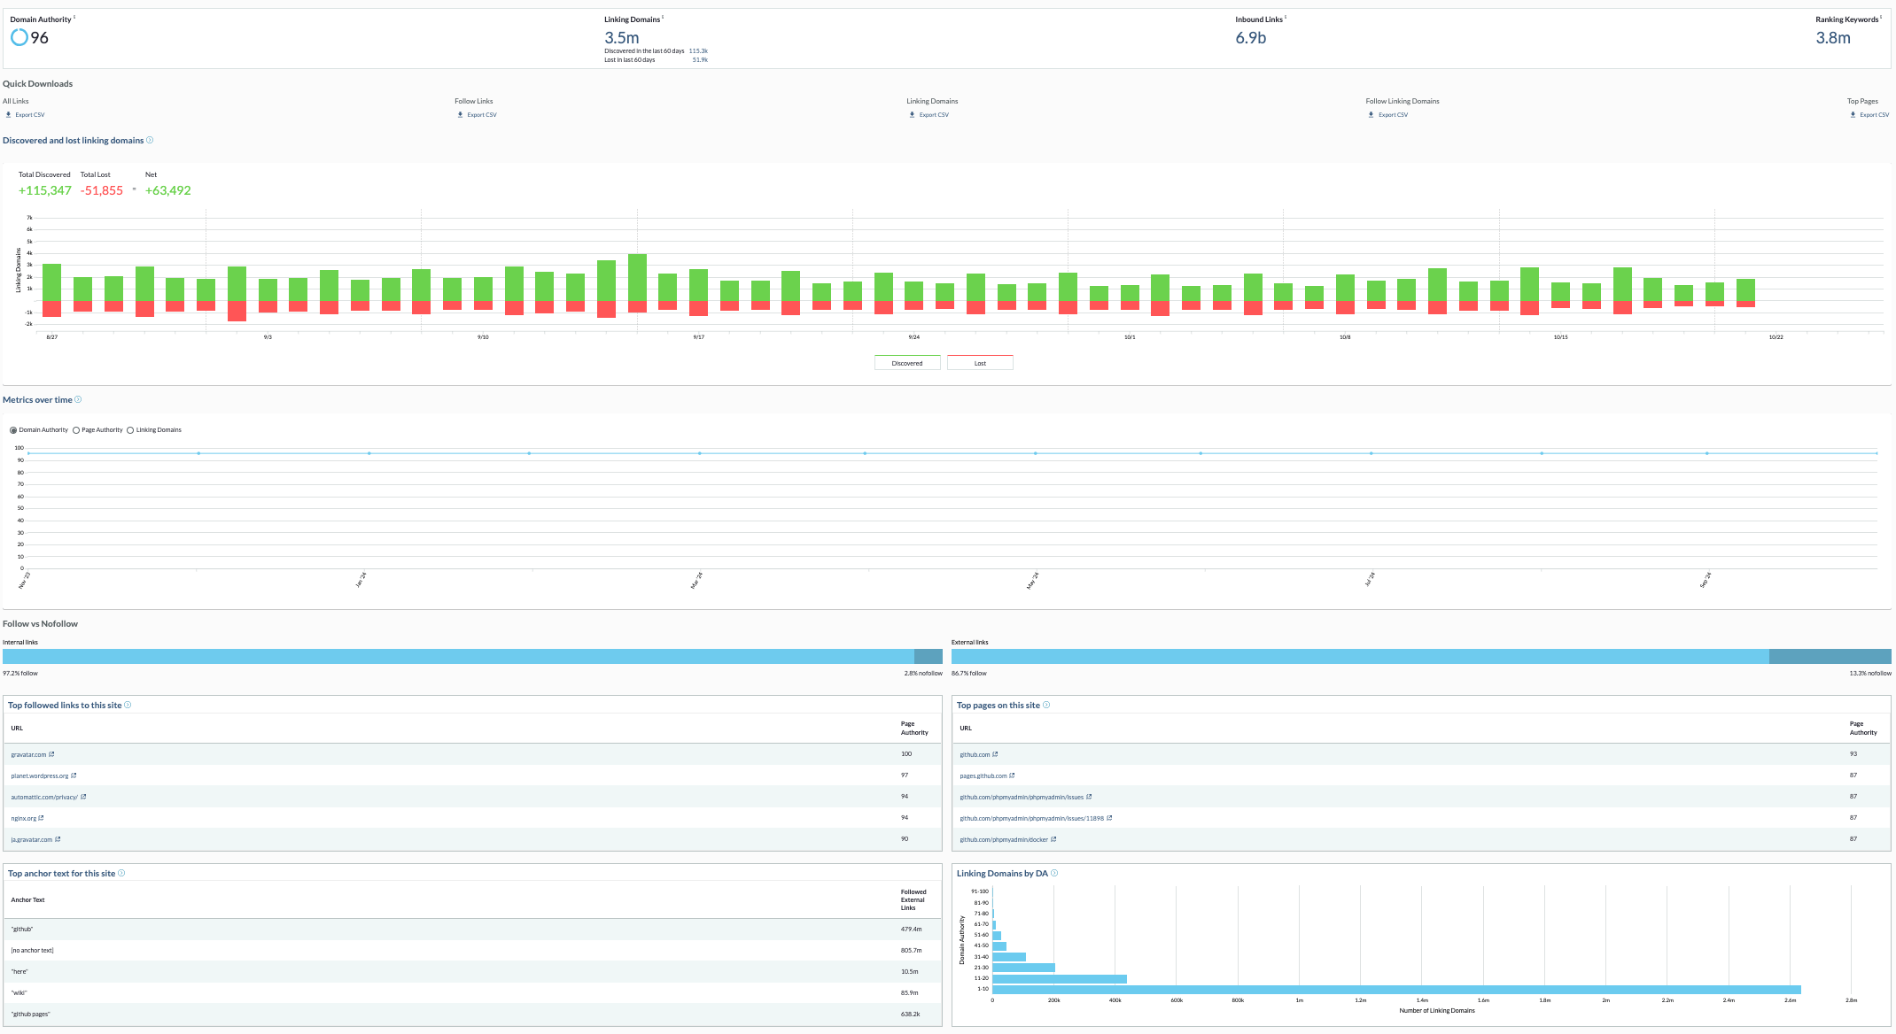1896x1034 pixels.
Task: Click Total Lost value -51,855
Action: (102, 190)
